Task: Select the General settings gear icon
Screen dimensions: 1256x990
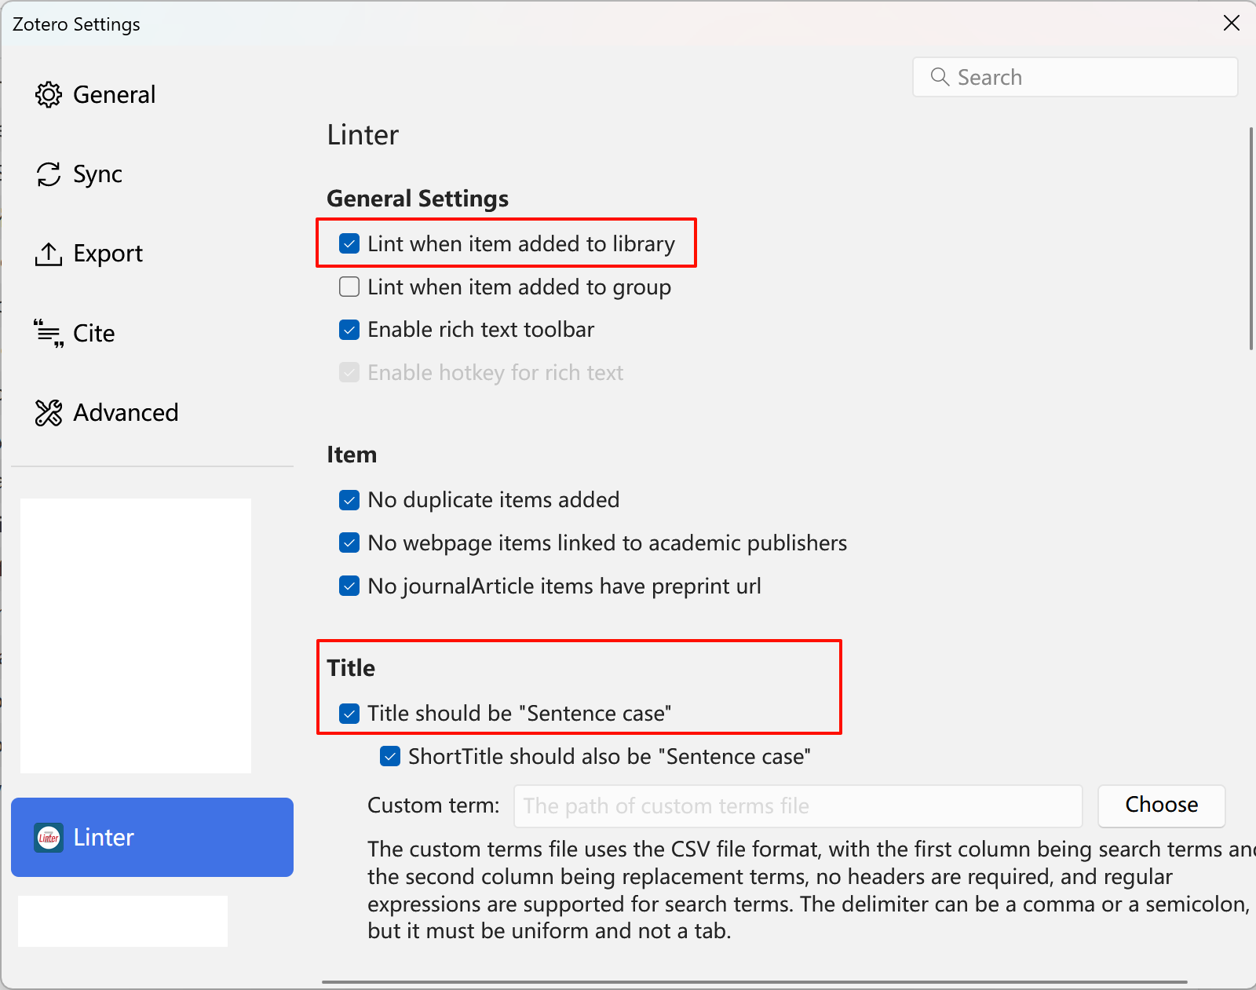Action: [48, 94]
